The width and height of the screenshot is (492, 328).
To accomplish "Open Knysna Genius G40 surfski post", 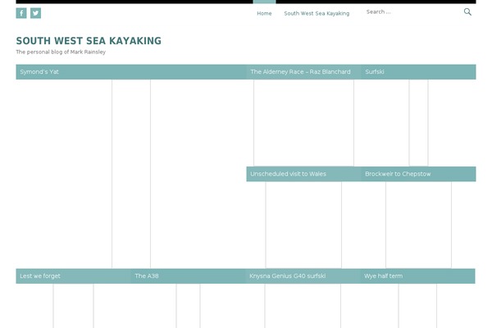I will (x=287, y=276).
